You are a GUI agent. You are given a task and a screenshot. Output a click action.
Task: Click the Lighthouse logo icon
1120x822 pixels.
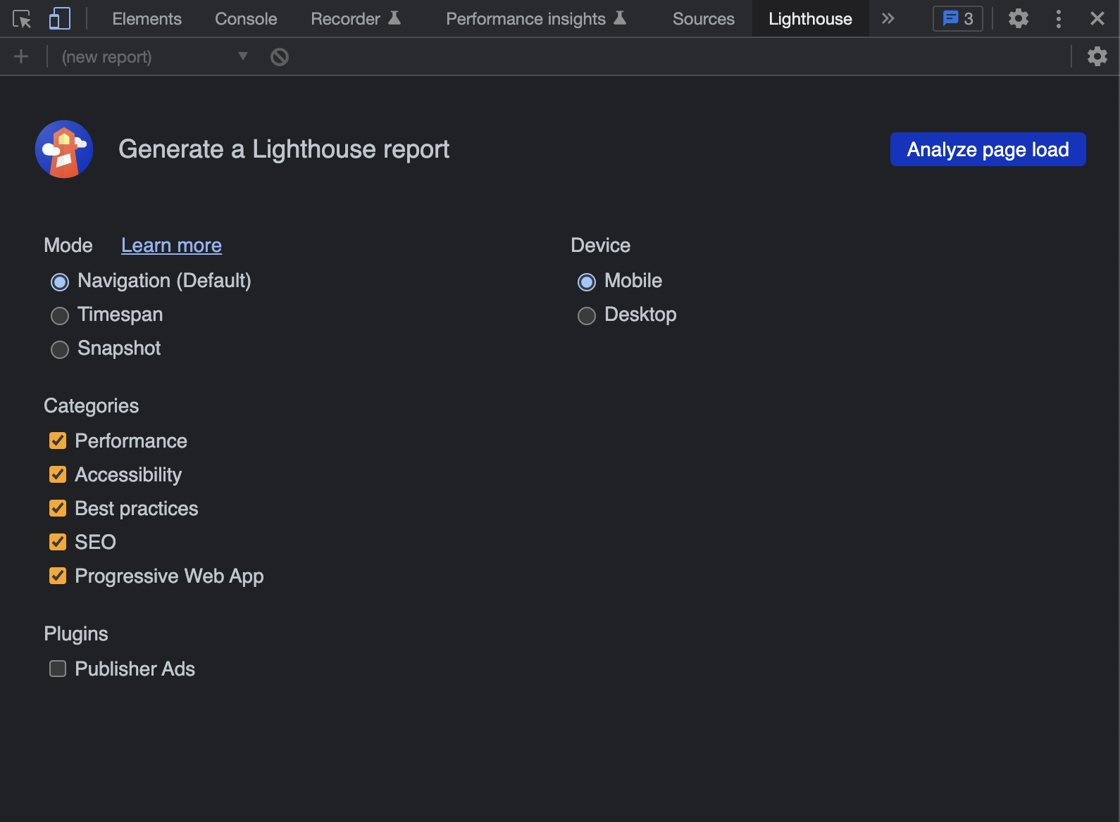pyautogui.click(x=64, y=149)
